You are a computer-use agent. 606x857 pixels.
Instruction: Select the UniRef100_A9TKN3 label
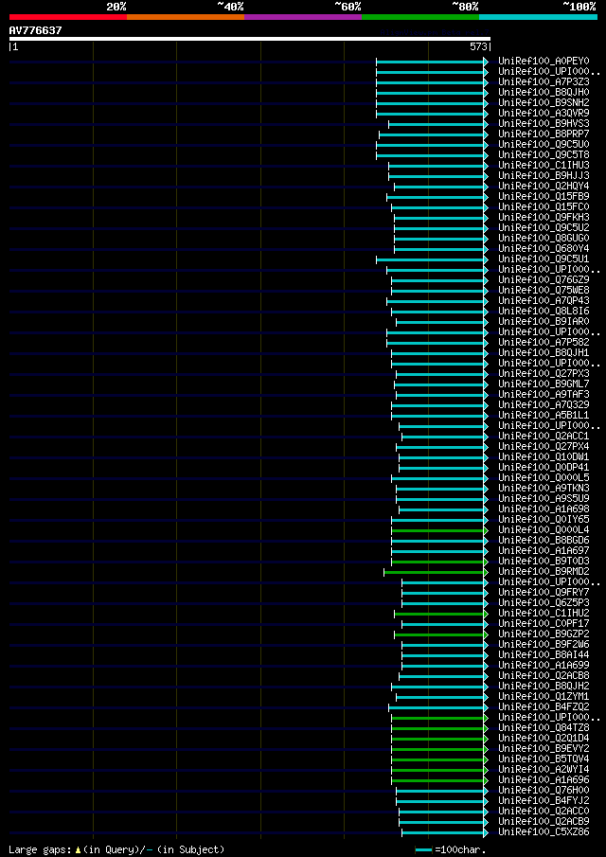point(544,489)
